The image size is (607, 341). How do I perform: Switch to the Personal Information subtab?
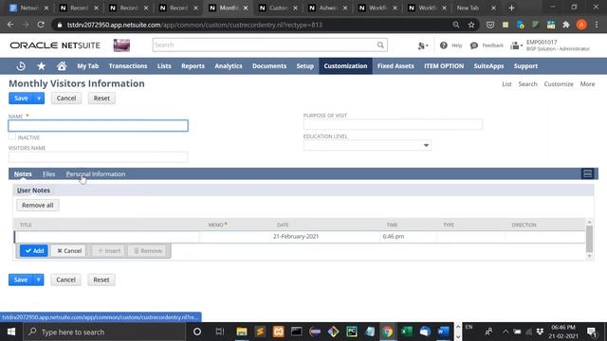point(96,174)
